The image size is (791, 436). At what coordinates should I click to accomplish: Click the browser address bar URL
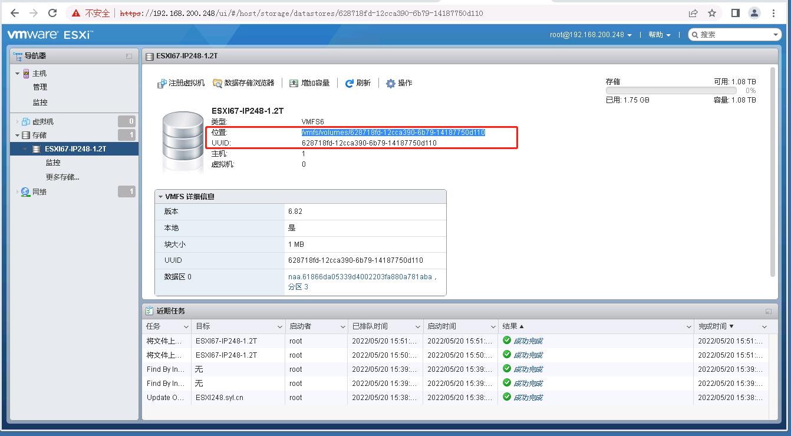pyautogui.click(x=301, y=13)
